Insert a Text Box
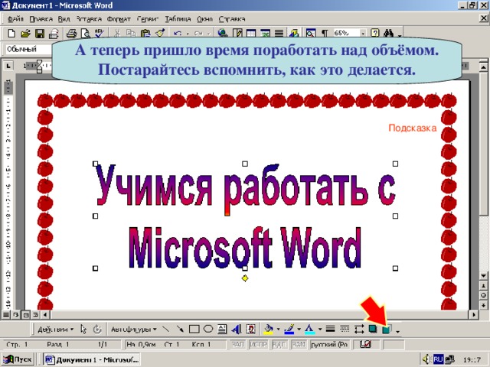Viewport: 490px width, 367px height. 222,329
